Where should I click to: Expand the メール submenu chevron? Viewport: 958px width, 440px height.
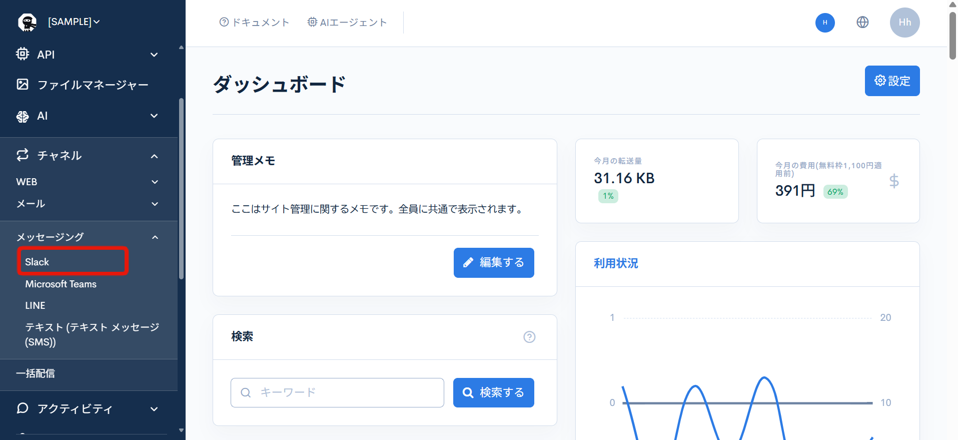155,204
